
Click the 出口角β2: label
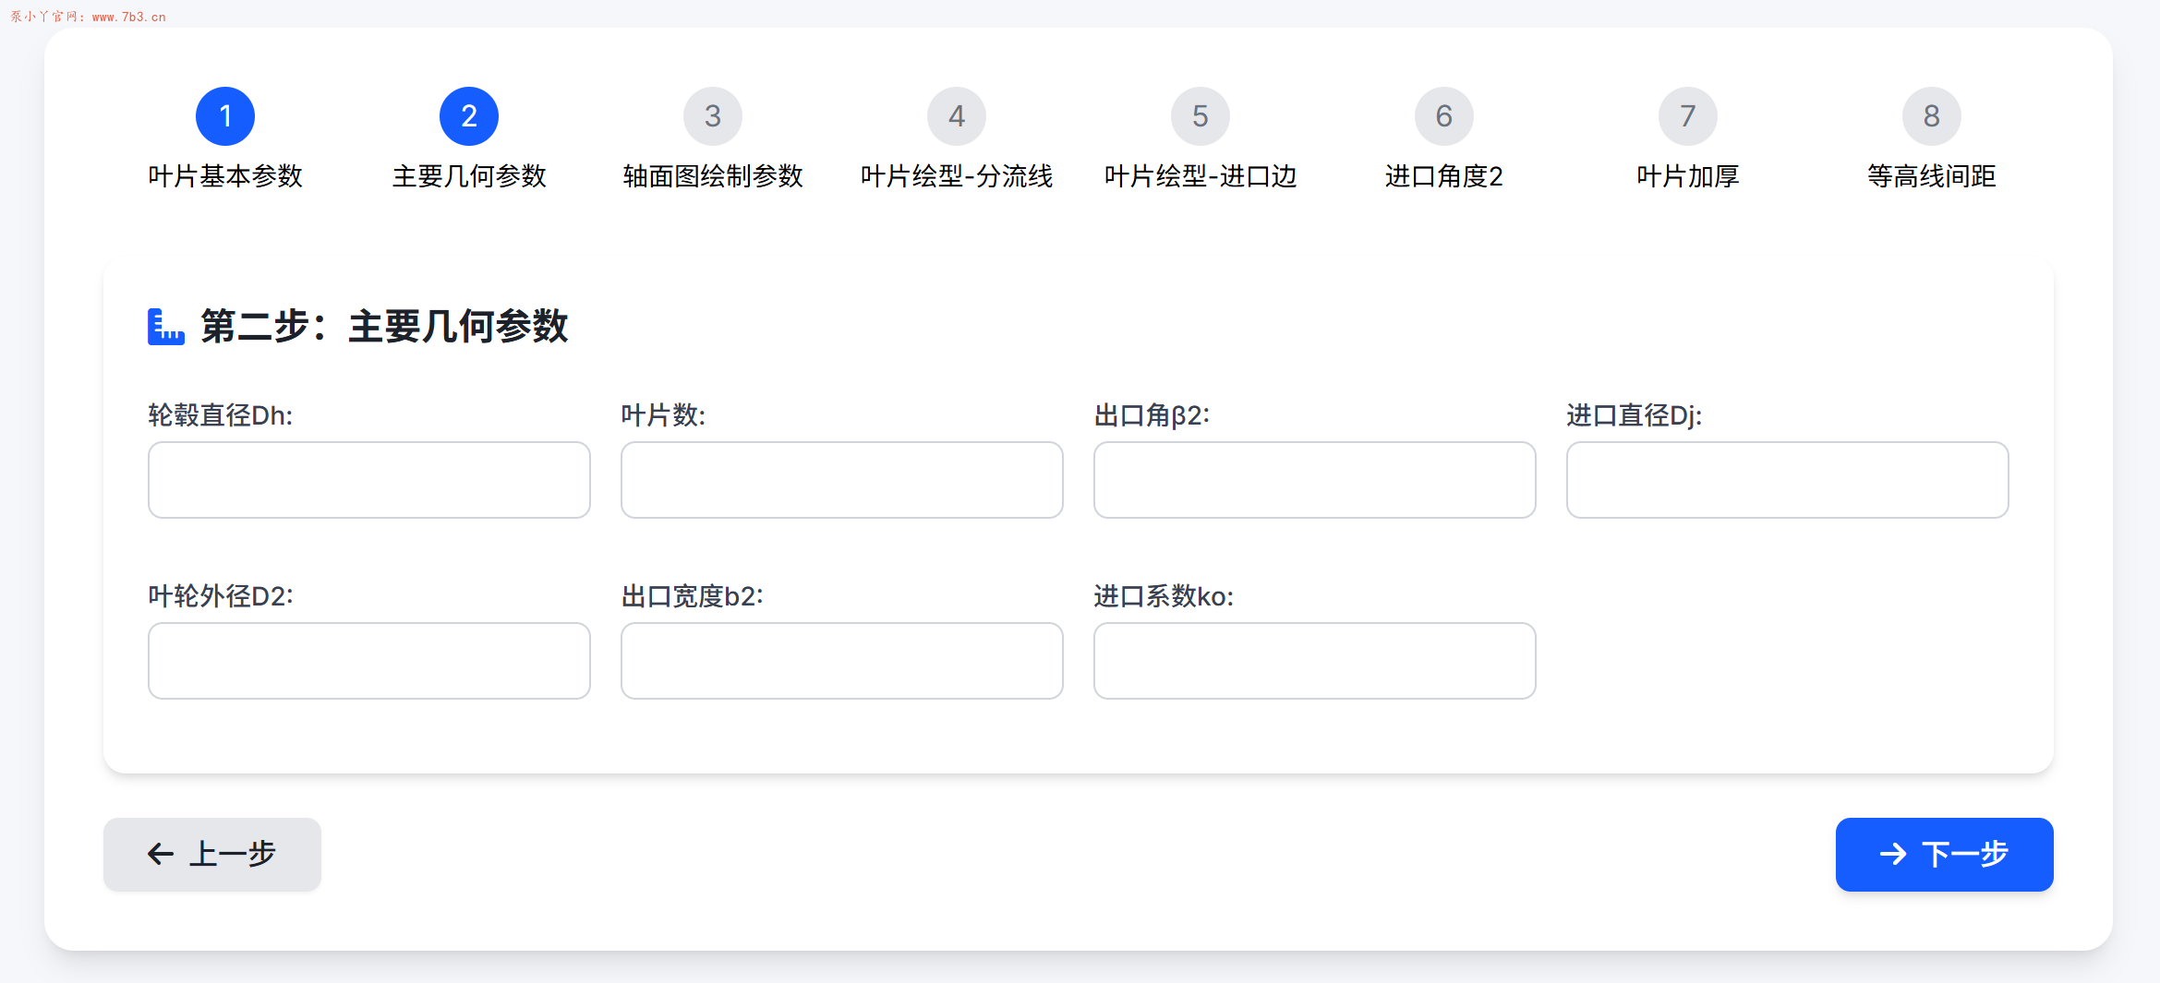click(x=1152, y=415)
